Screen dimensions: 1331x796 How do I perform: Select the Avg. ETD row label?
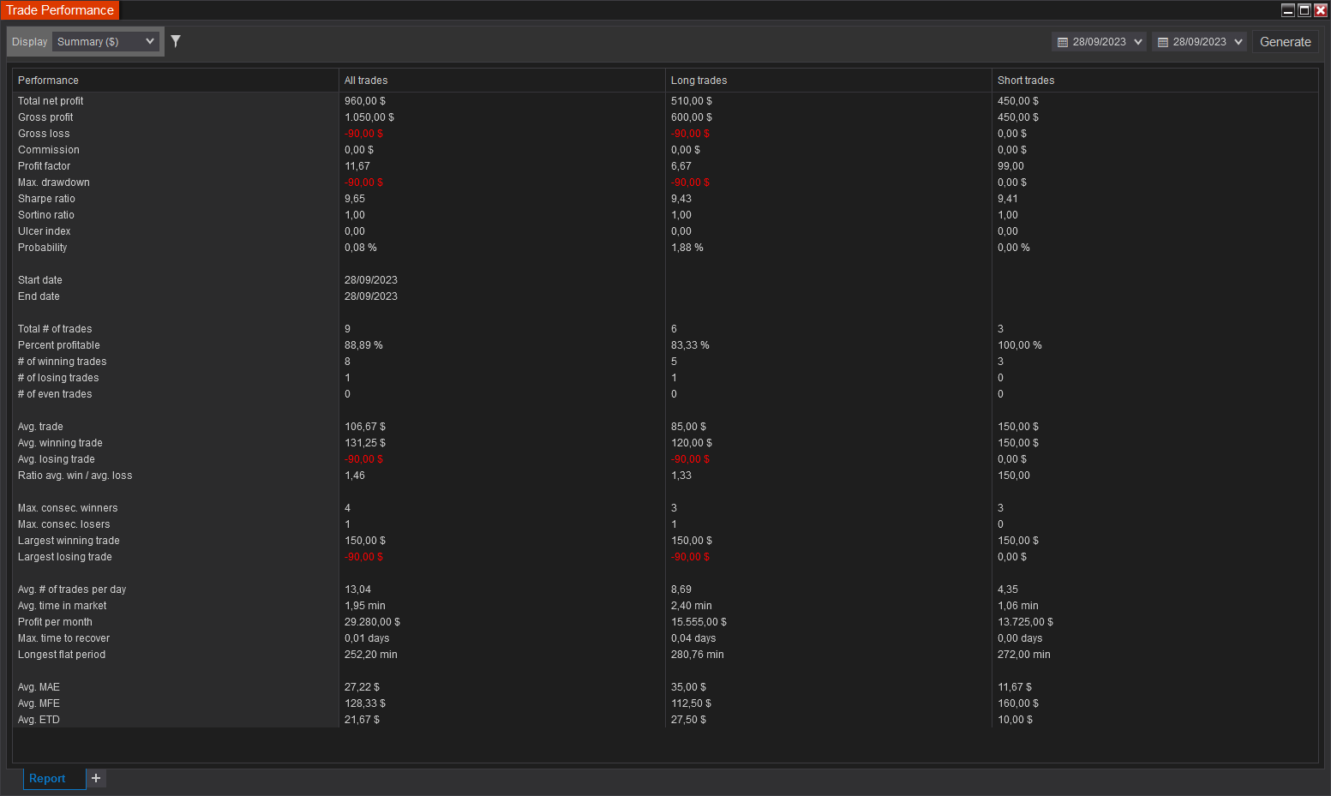click(x=39, y=720)
